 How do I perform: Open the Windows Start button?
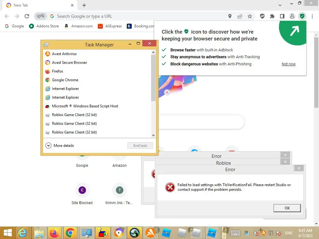8,233
